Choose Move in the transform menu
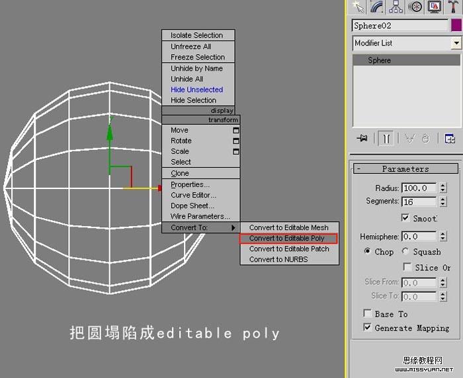 click(x=201, y=130)
